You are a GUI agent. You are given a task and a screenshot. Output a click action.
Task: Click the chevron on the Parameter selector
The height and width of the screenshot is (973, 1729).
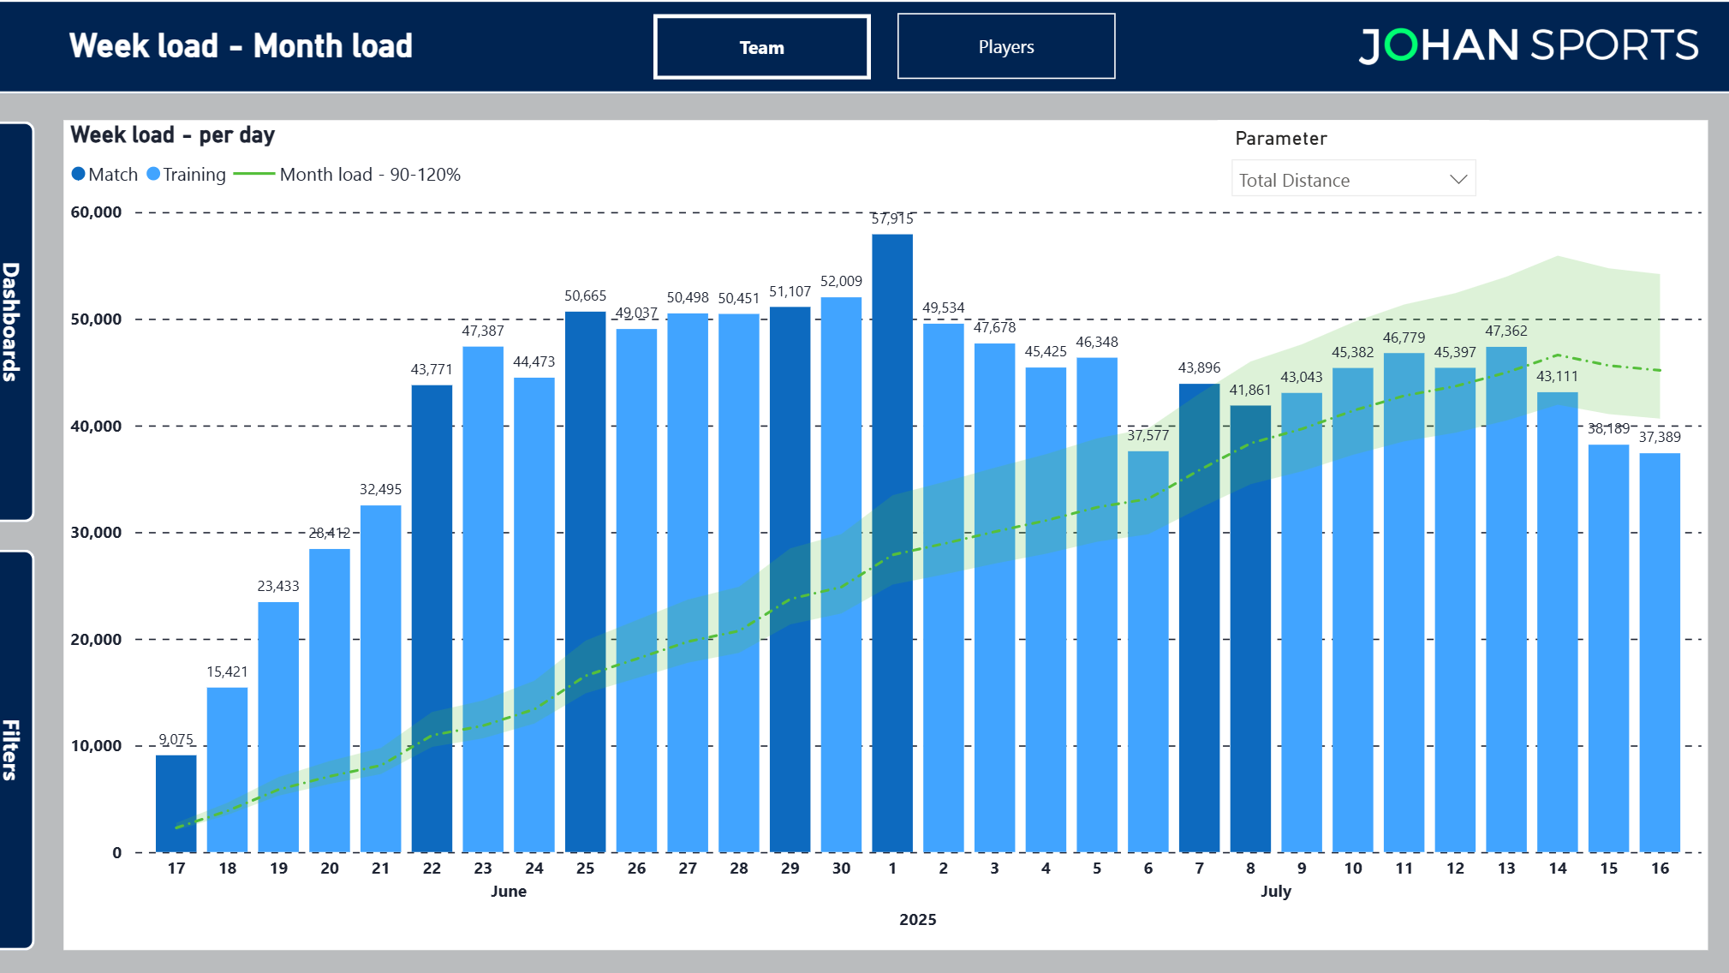(1458, 180)
